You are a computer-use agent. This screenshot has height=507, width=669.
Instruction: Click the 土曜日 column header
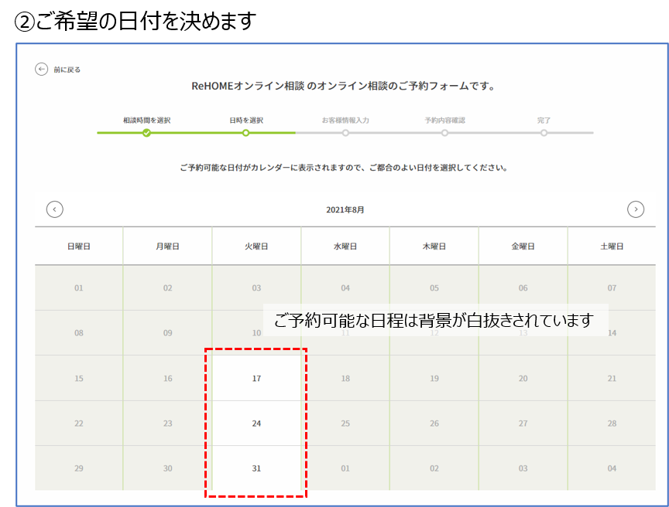pyautogui.click(x=612, y=247)
